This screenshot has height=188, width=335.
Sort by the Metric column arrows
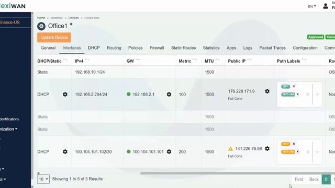pos(195,60)
